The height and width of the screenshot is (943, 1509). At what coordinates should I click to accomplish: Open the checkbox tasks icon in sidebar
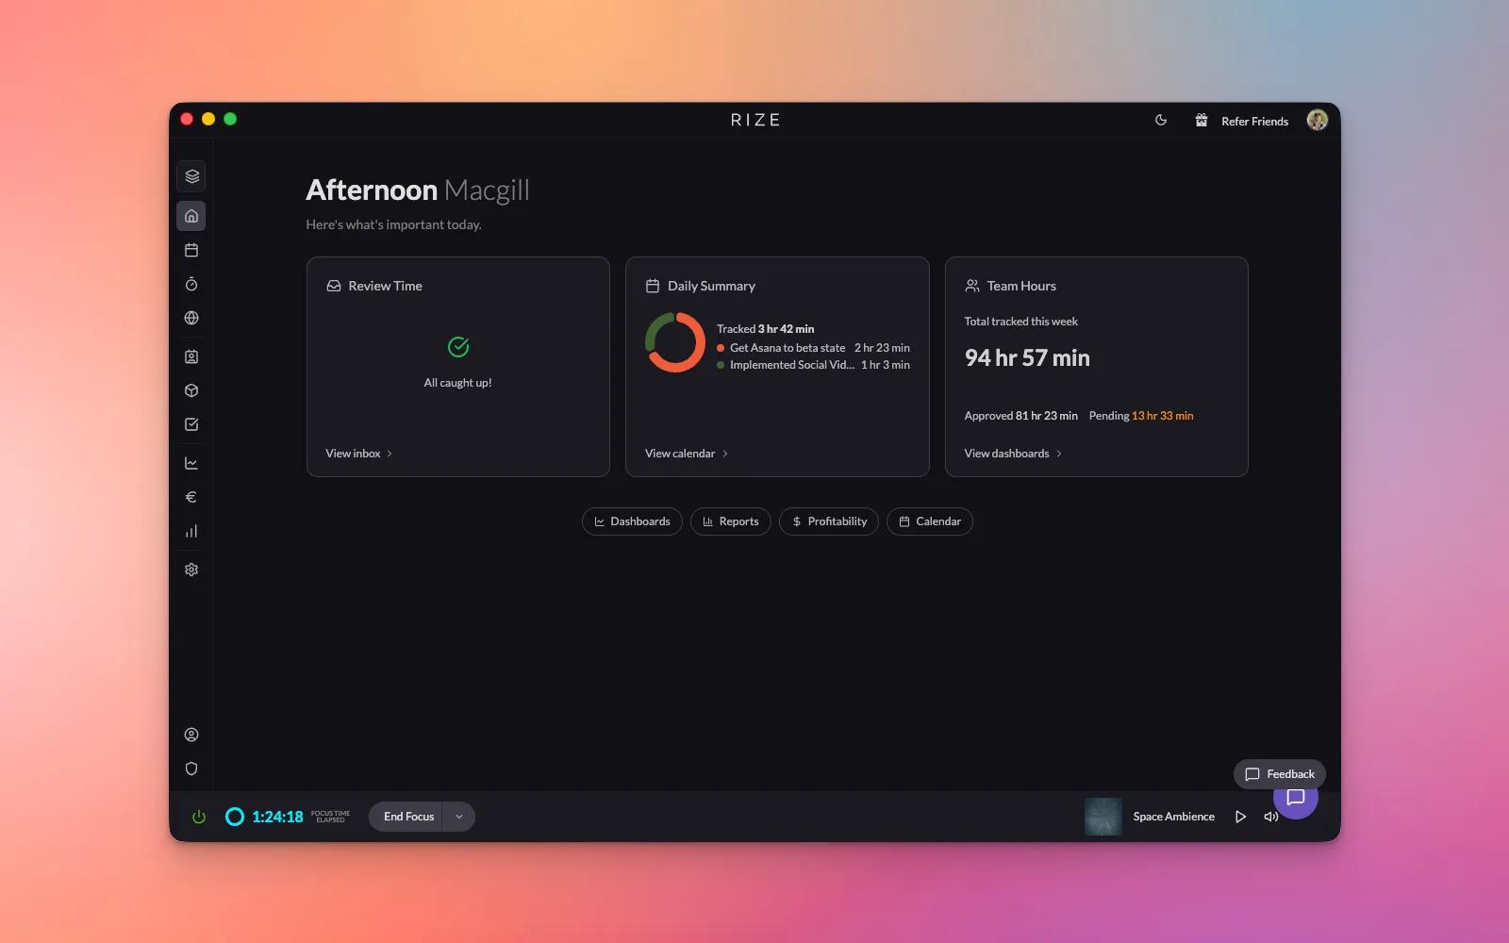191,424
